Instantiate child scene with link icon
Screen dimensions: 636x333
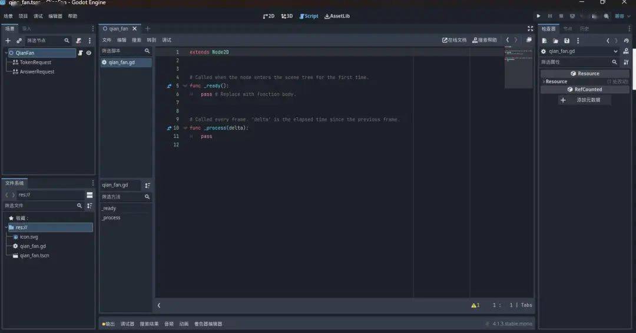pyautogui.click(x=19, y=41)
